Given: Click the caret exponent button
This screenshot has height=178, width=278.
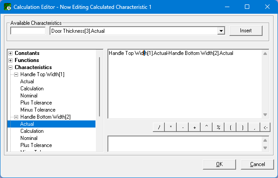Looking at the screenshot, I should [206, 127].
